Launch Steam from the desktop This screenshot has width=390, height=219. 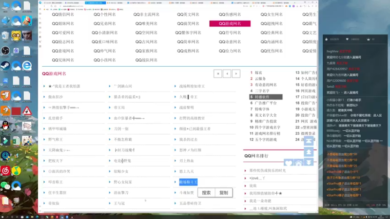tap(5, 66)
